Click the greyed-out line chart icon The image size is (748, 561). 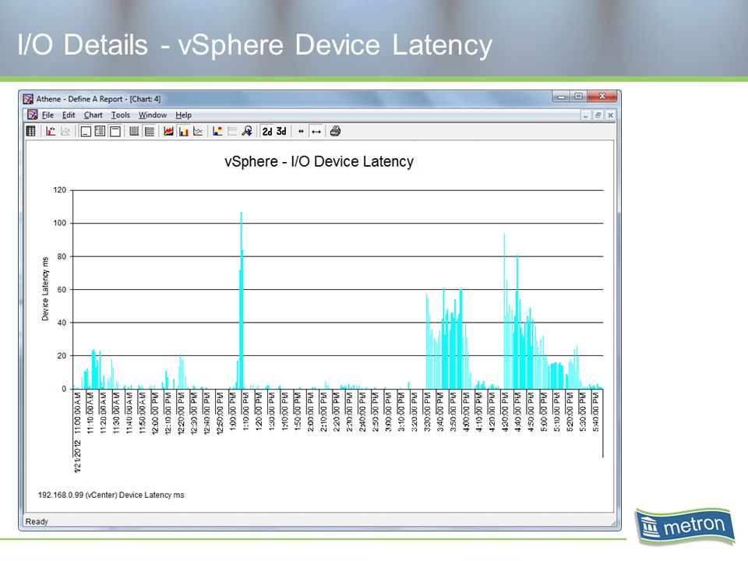click(65, 131)
